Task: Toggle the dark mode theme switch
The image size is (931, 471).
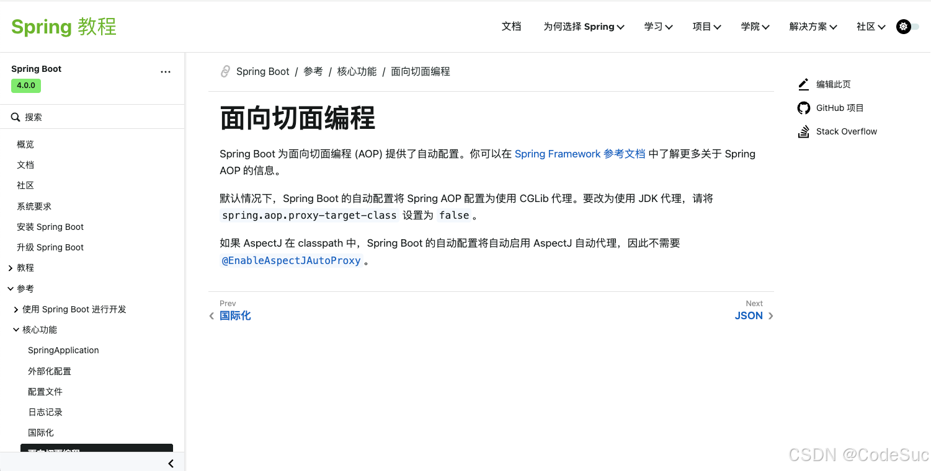Action: [908, 27]
